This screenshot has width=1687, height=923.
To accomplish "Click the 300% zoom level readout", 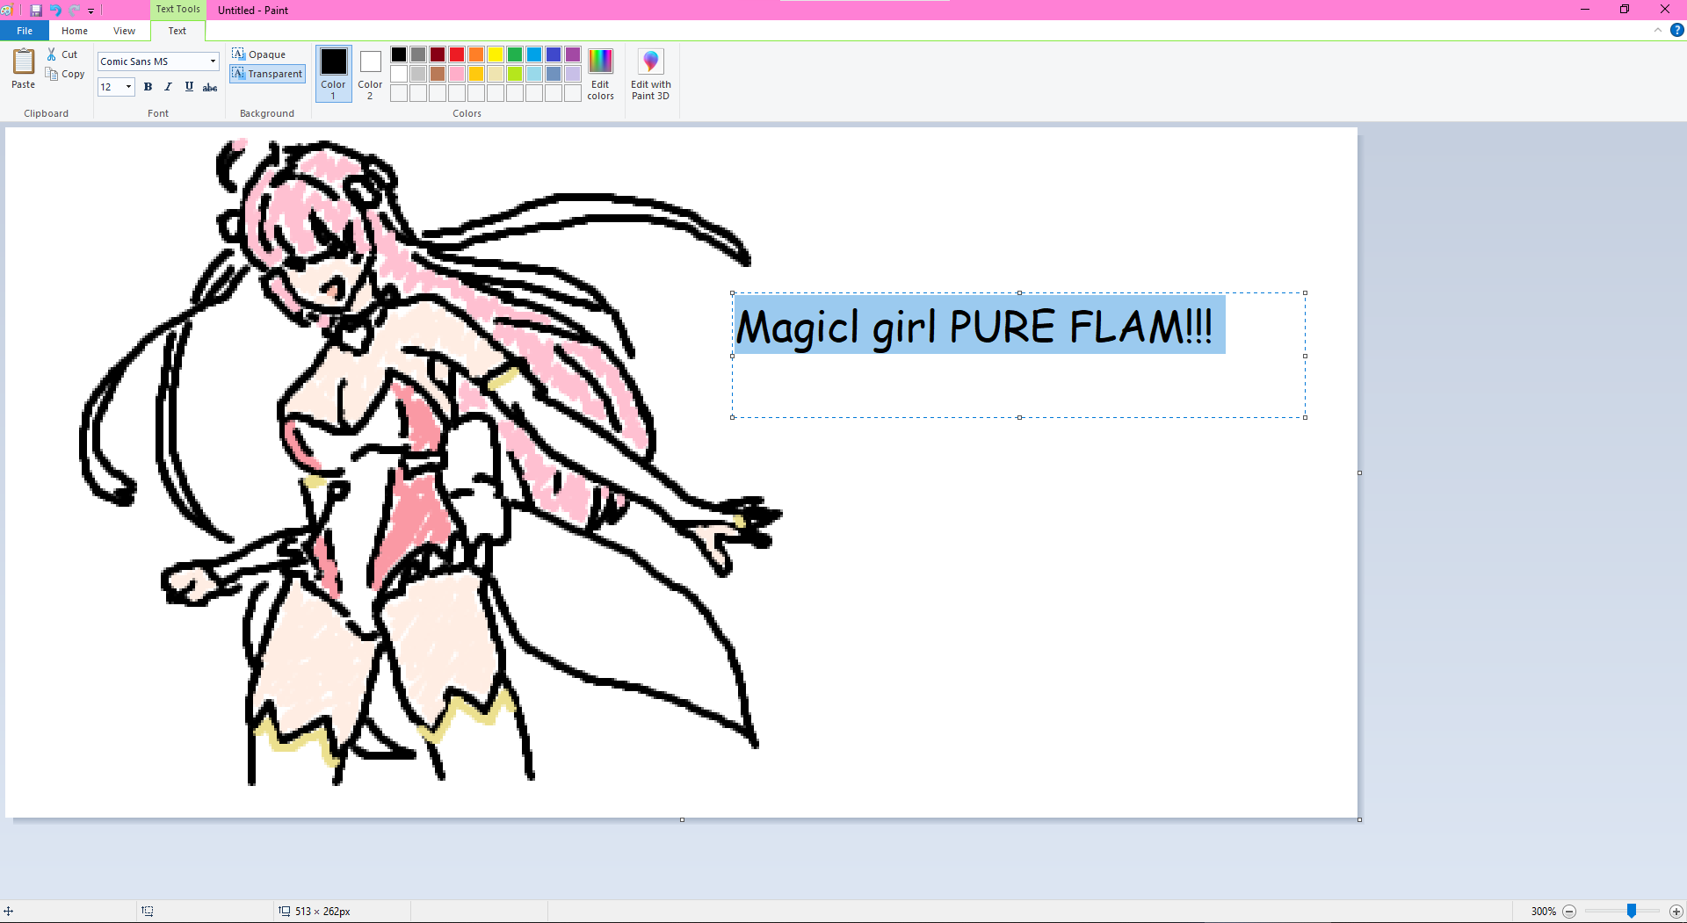I will [1543, 912].
